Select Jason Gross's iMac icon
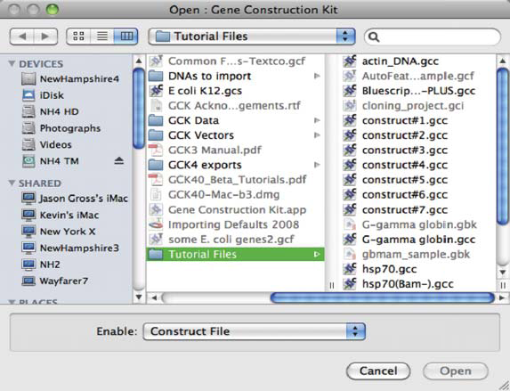Image resolution: width=510 pixels, height=391 pixels. (28, 198)
